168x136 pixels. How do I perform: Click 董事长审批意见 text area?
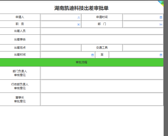click(102, 99)
